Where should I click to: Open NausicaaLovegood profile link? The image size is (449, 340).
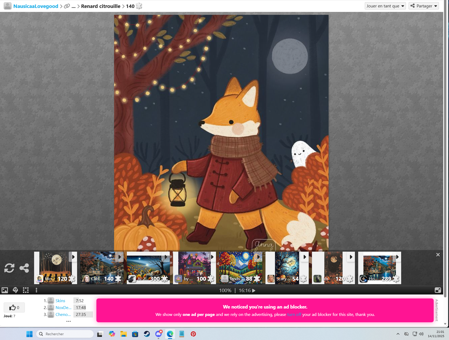36,6
